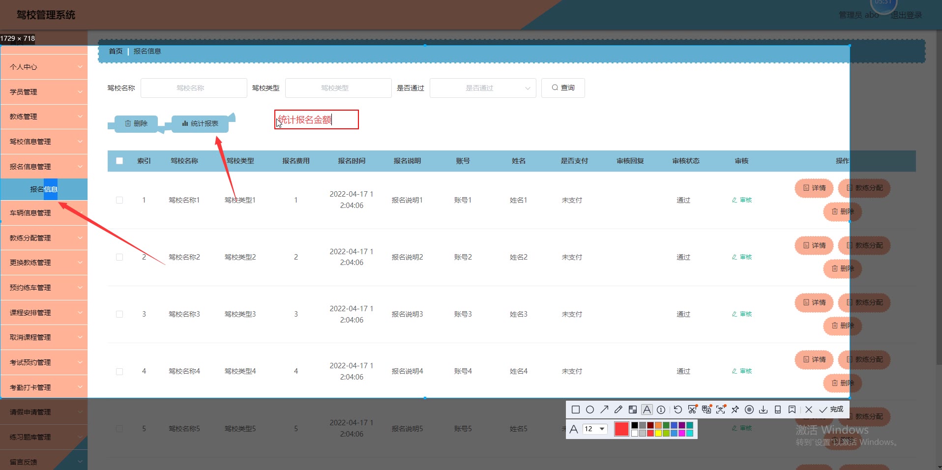Viewport: 942px width, 470px height.
Task: Expand the 驾校信息管理 chevron
Action: coord(80,142)
